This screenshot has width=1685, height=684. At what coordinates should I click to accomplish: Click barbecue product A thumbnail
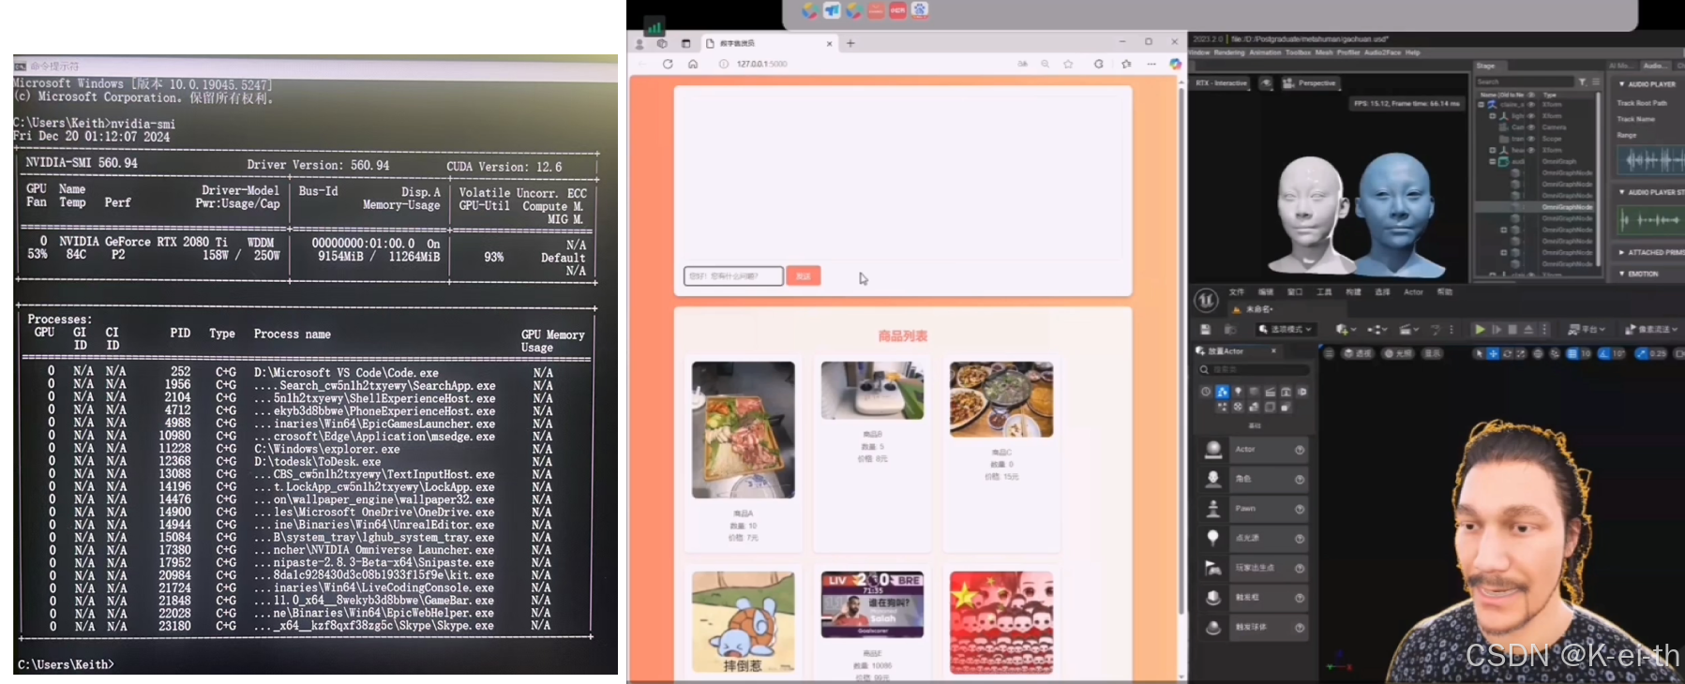point(744,430)
